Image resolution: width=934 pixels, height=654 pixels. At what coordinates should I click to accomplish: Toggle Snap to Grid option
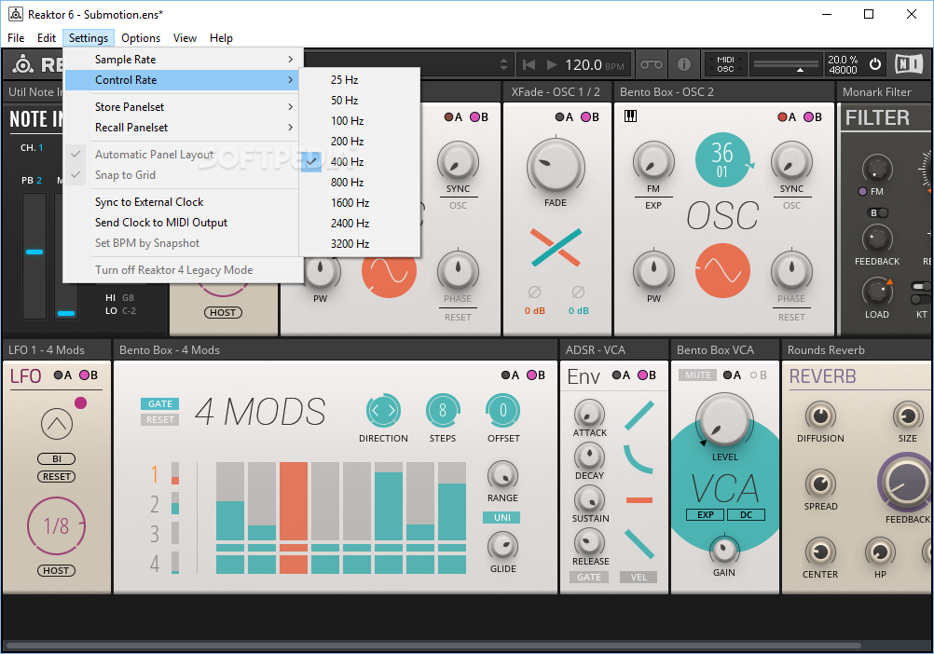[125, 175]
